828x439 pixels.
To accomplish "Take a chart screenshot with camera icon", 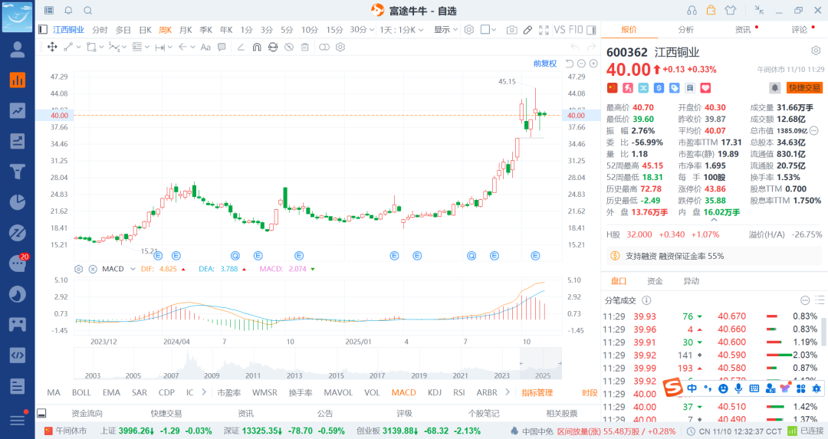I will [x=511, y=30].
